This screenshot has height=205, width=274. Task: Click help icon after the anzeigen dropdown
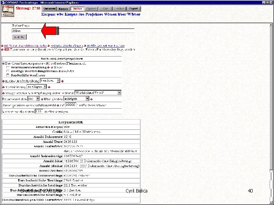pyautogui.click(x=91, y=99)
